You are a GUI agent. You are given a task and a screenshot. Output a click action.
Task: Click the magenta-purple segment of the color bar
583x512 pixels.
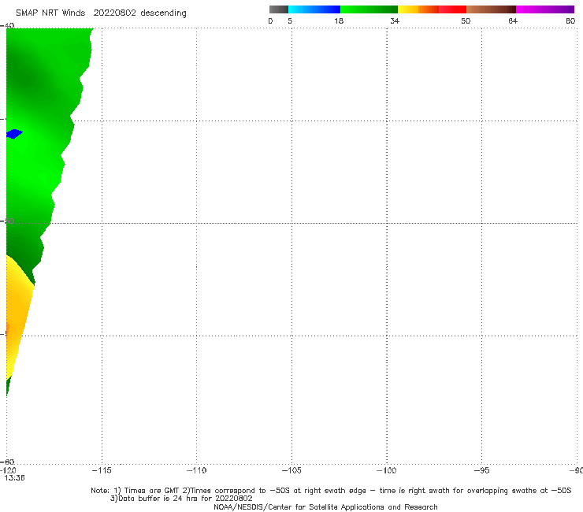[x=545, y=9]
